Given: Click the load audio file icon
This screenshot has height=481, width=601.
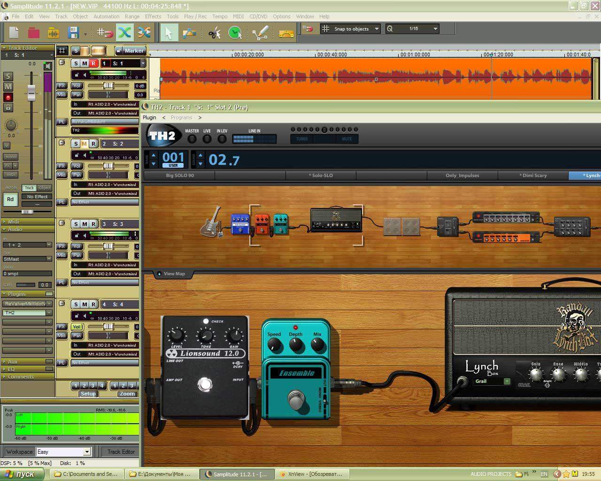Looking at the screenshot, I should point(53,32).
